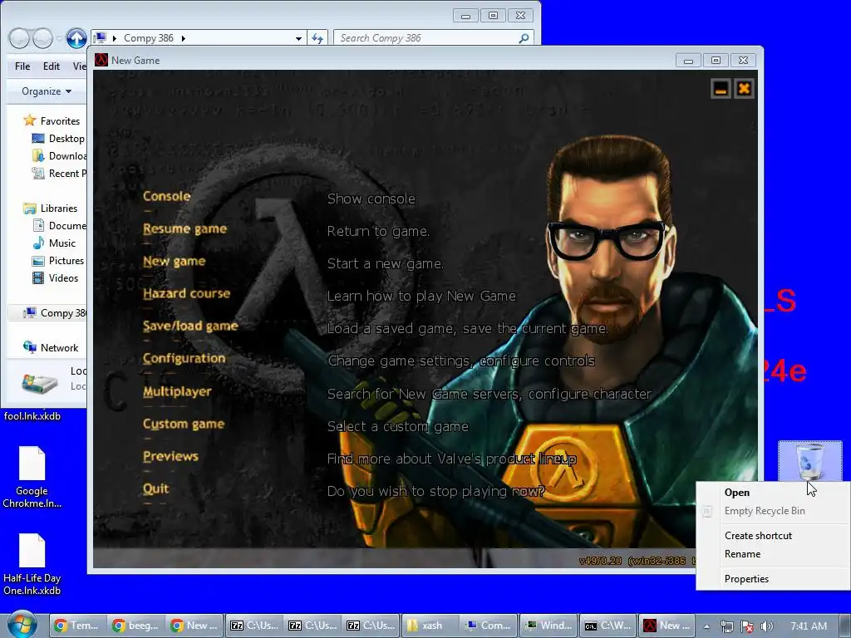851x638 pixels.
Task: Select Music library in navigation pane
Action: click(54, 243)
